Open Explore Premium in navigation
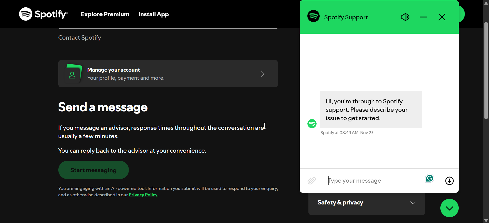Viewport: 489px width, 223px height. (x=105, y=14)
